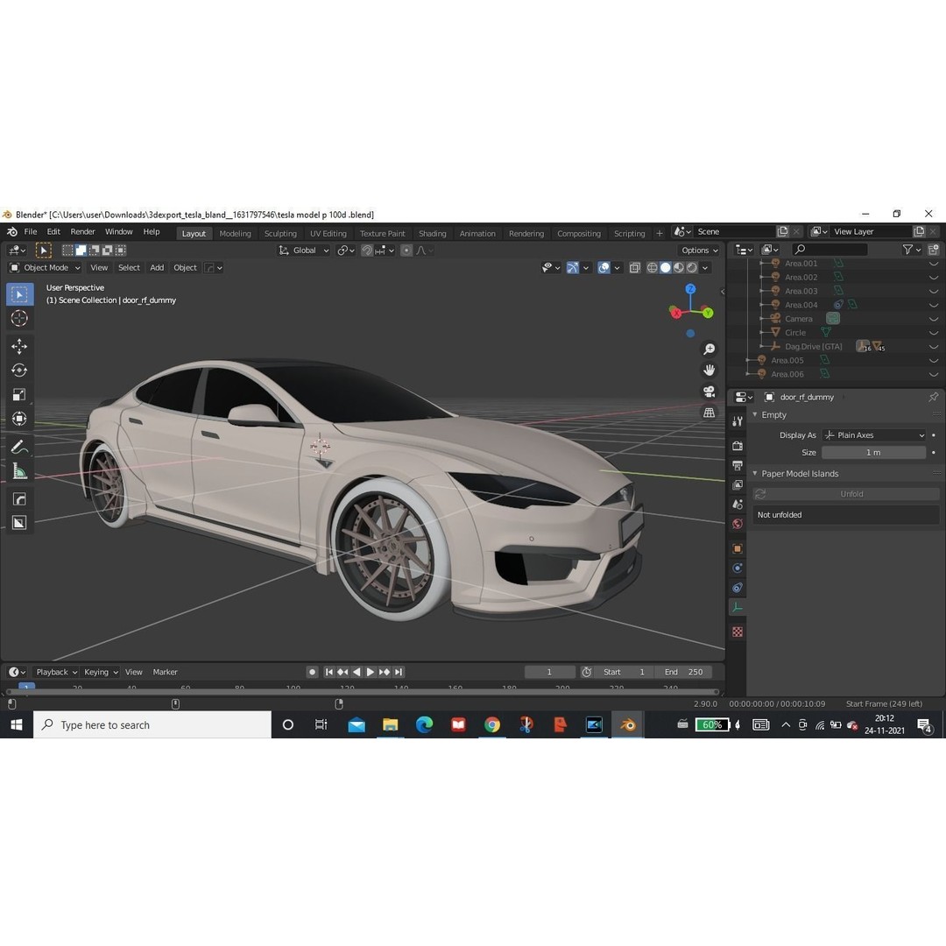Toggle snapping magnet button

[367, 251]
